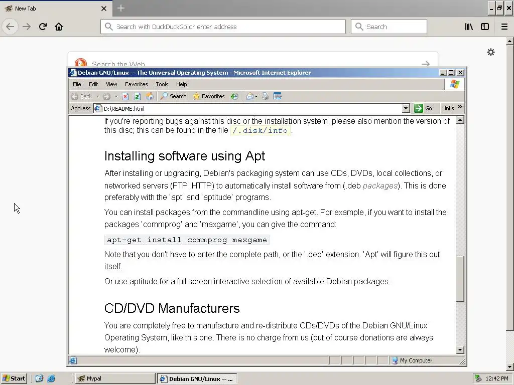Open a new tab with the plus button

click(x=120, y=8)
